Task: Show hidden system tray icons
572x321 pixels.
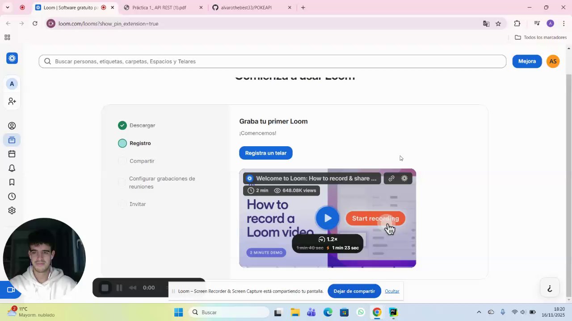Action: 479,312
